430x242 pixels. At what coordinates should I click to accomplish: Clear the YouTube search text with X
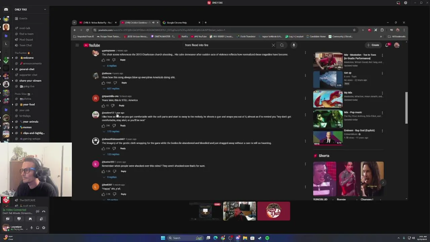coord(273,45)
